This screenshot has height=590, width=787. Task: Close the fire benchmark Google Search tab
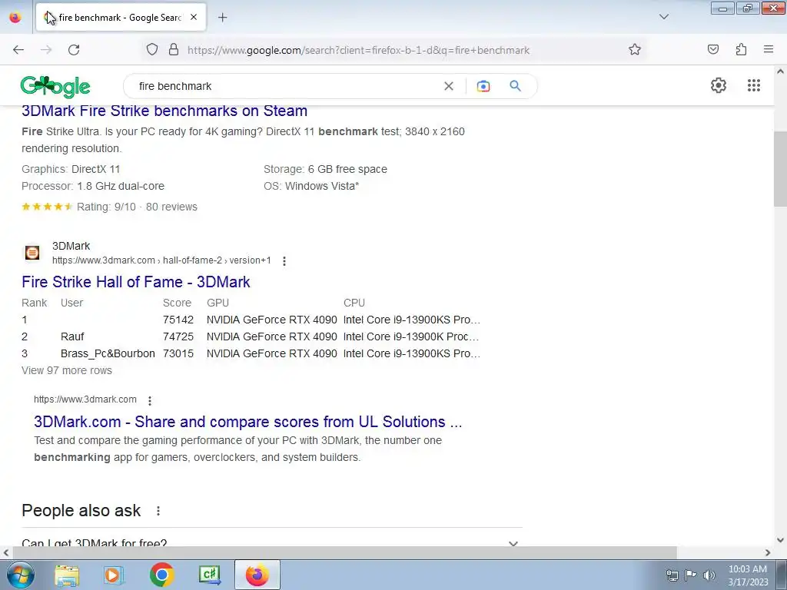194,18
